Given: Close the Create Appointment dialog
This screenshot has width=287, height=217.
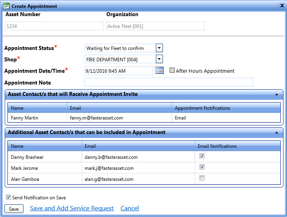Looking at the screenshot, I should click(282, 6).
